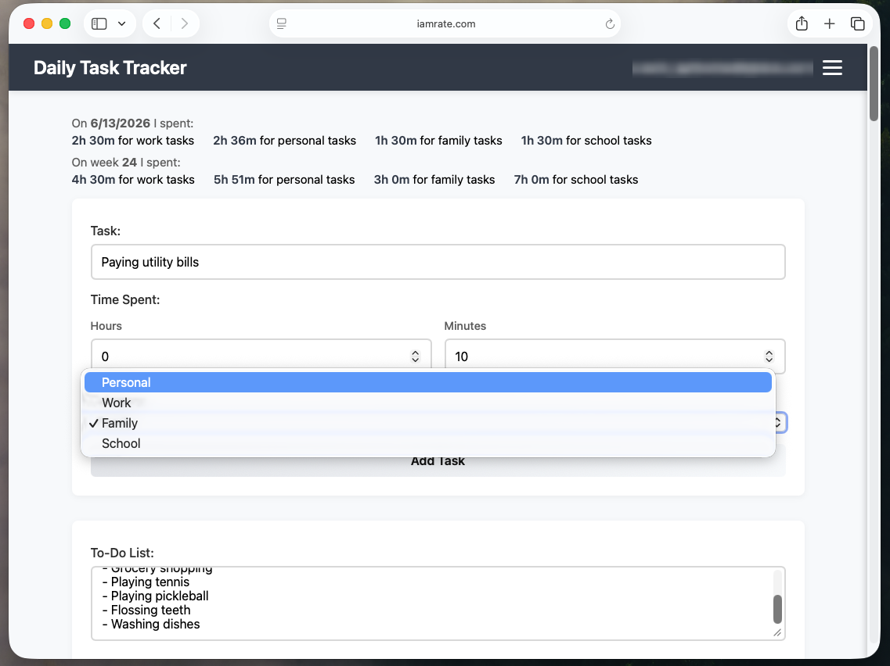Go forward with the Safari forward arrow

tap(185, 23)
